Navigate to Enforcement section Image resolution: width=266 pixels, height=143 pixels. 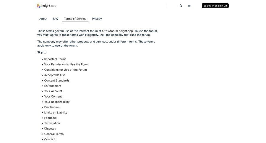click(53, 86)
